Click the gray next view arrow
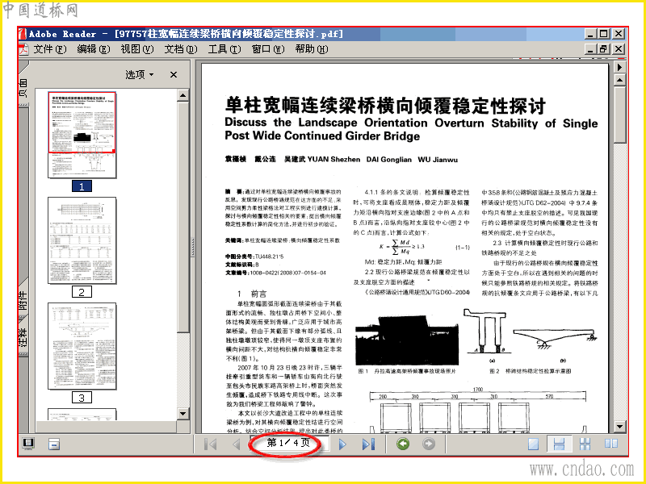The width and height of the screenshot is (646, 484). 429,444
